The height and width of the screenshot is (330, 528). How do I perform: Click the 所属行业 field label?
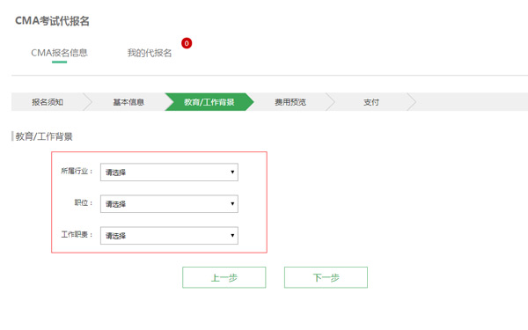click(77, 171)
